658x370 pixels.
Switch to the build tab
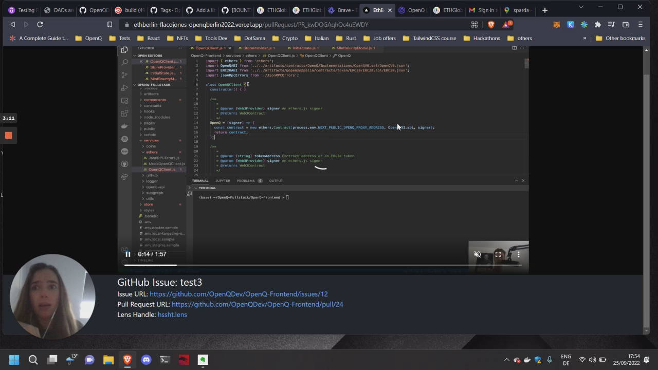(x=129, y=10)
